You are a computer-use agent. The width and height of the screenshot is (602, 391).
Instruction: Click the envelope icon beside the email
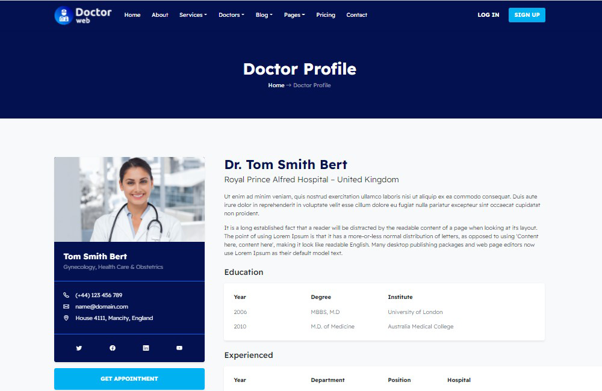66,307
